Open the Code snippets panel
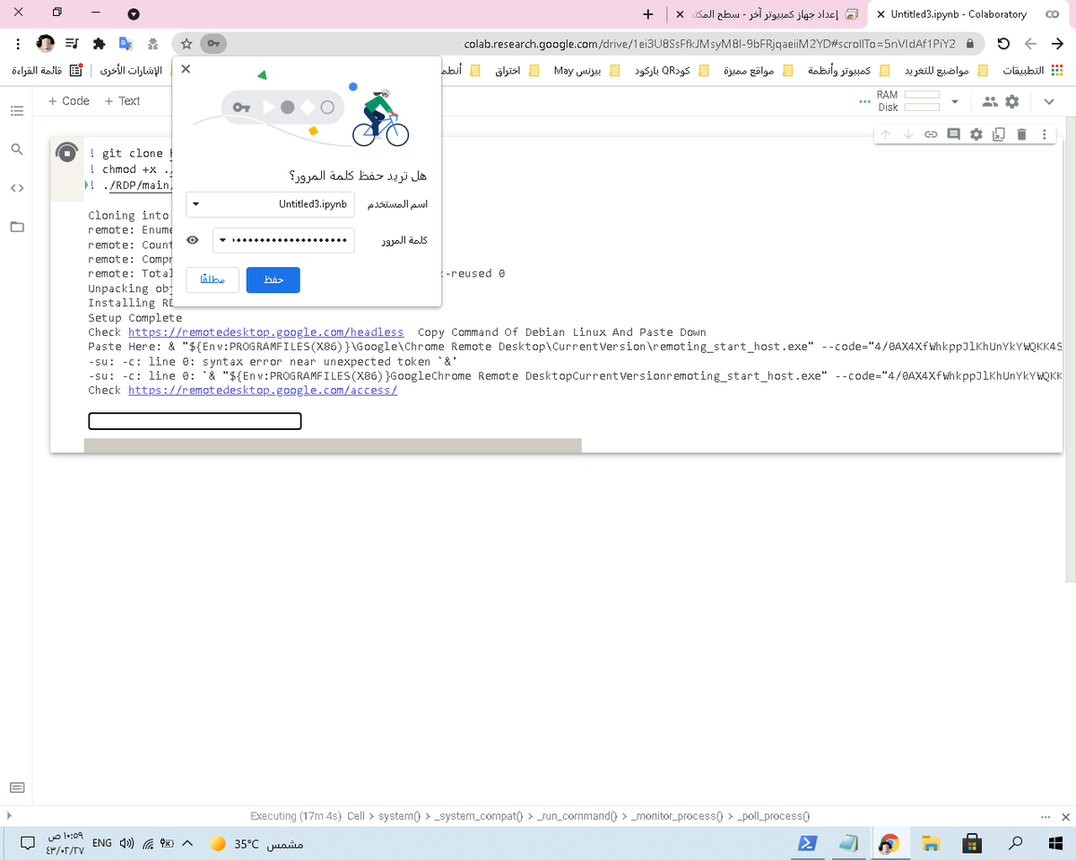The height and width of the screenshot is (860, 1076). [x=16, y=188]
